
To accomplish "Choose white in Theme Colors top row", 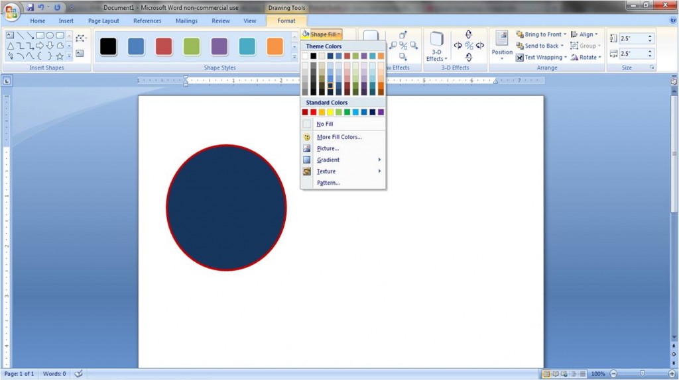I will (x=305, y=56).
